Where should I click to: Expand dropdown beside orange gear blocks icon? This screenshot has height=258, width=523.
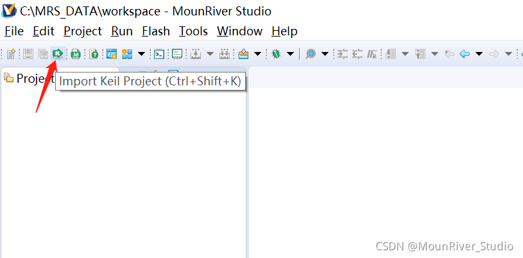tap(142, 54)
